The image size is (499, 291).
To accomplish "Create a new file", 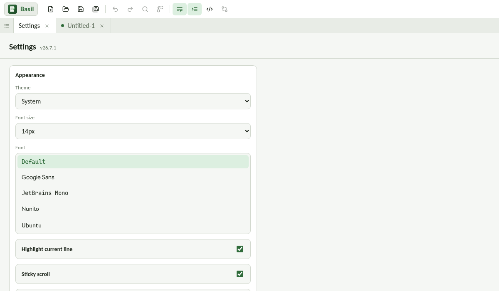I will click(51, 9).
